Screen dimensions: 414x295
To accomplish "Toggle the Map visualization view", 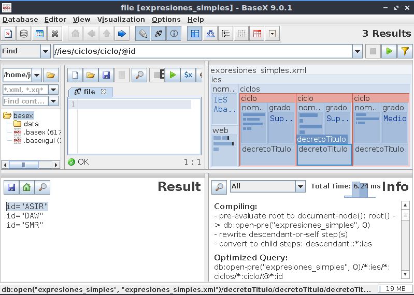I will tap(195, 34).
